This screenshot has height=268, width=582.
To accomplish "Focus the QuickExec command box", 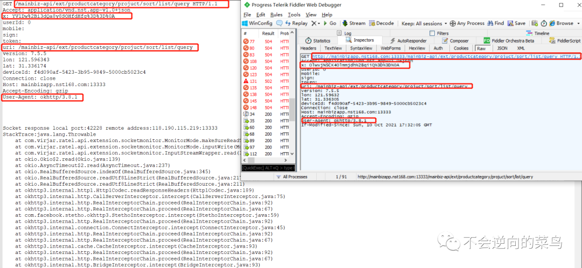I will (x=268, y=168).
